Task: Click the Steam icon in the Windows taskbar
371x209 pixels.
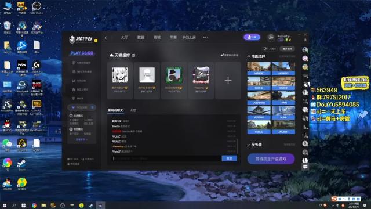Action: coord(91,205)
